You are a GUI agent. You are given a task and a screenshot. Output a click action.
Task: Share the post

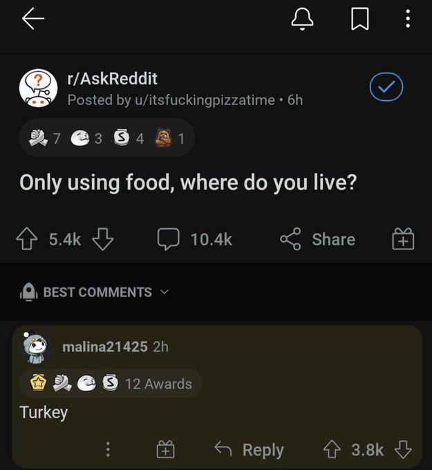317,239
